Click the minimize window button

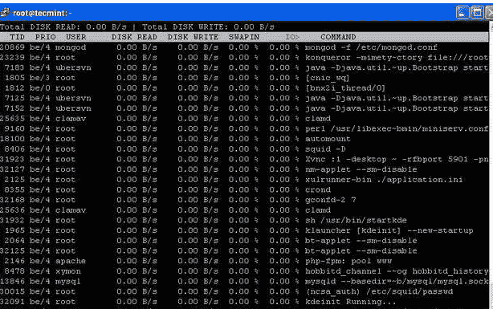click(462, 13)
